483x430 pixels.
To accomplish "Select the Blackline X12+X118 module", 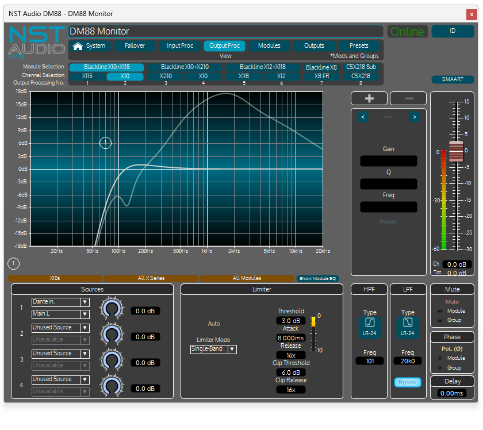I will click(x=263, y=67).
